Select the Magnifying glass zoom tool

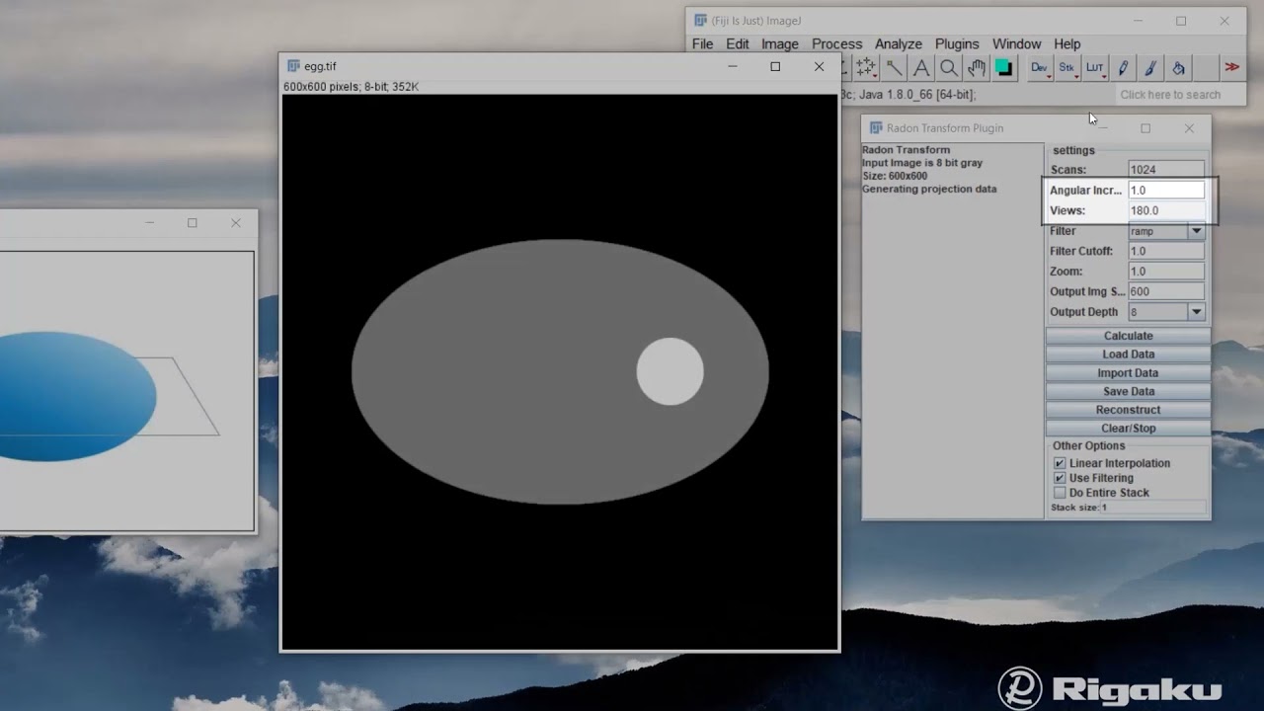coord(948,67)
